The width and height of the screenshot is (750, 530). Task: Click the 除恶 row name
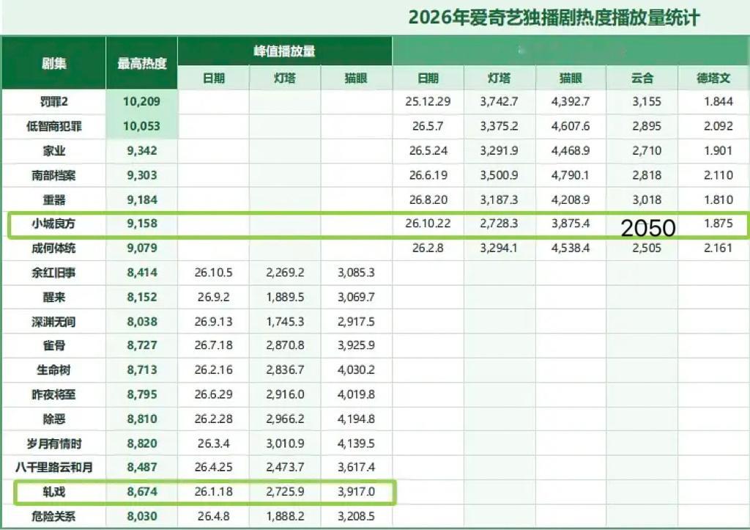(53, 419)
